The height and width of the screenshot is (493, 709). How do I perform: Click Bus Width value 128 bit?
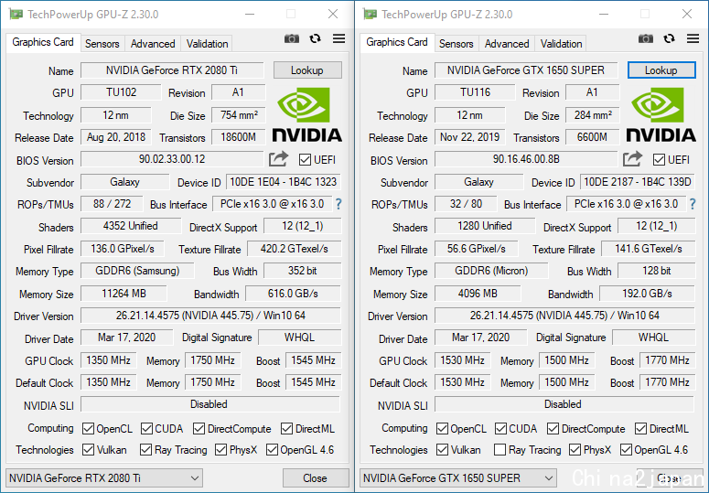[x=657, y=271]
